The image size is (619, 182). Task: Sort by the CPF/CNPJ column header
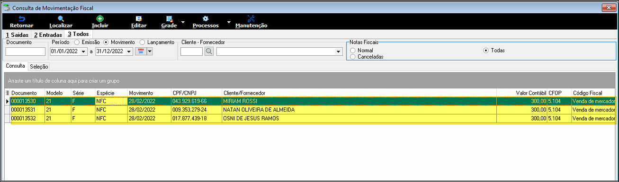[197, 93]
